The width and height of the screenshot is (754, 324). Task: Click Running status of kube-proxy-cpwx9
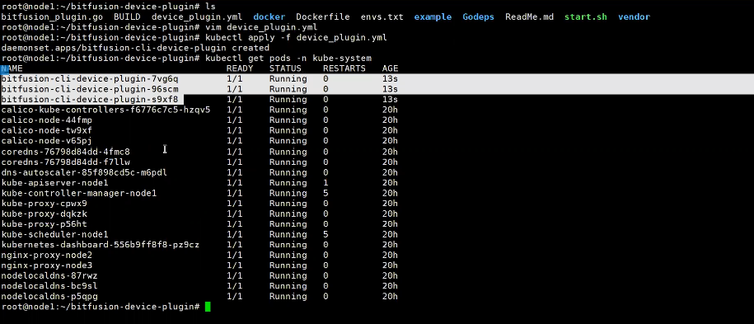click(288, 204)
